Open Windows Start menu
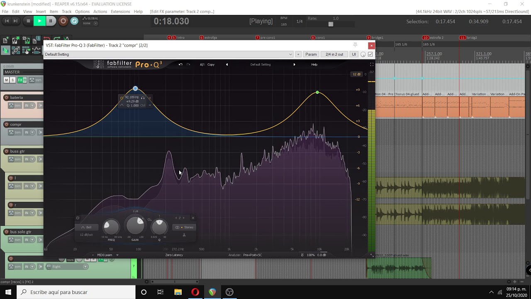 (x=8, y=292)
